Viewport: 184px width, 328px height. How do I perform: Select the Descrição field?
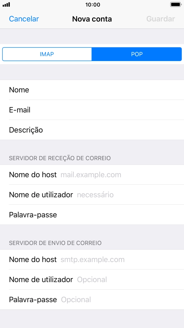tap(92, 130)
